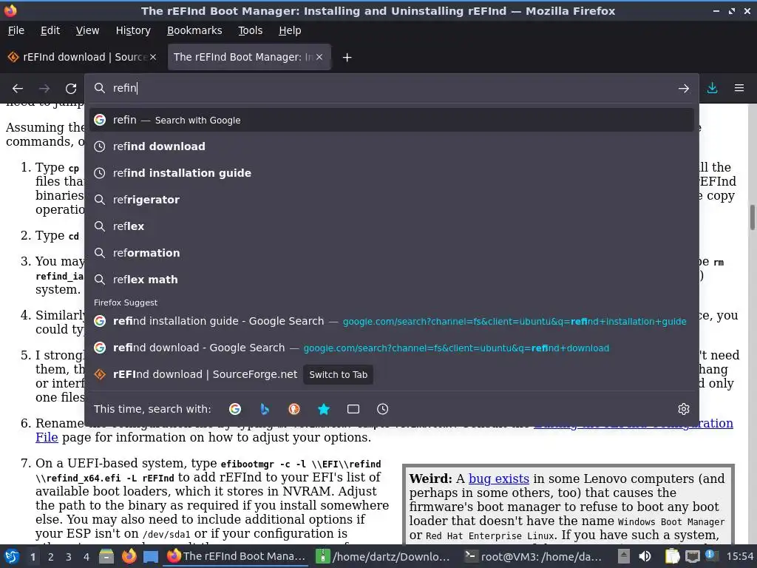
Task: Open the Edit menu
Action: click(x=50, y=30)
